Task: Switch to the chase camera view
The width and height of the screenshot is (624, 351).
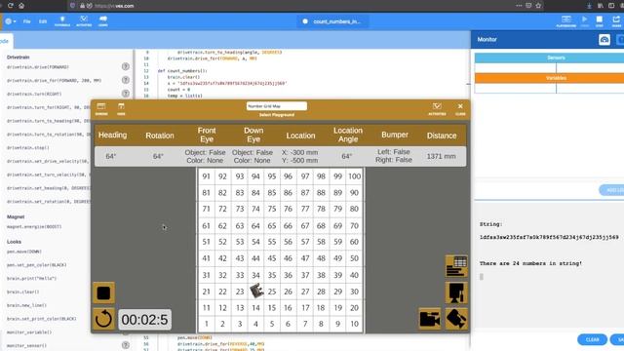Action: pyautogui.click(x=430, y=319)
